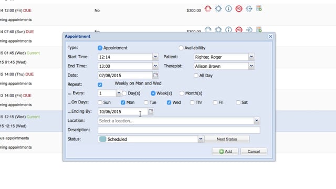Check the Sun day checkbox
The image size is (336, 189).
100,102
